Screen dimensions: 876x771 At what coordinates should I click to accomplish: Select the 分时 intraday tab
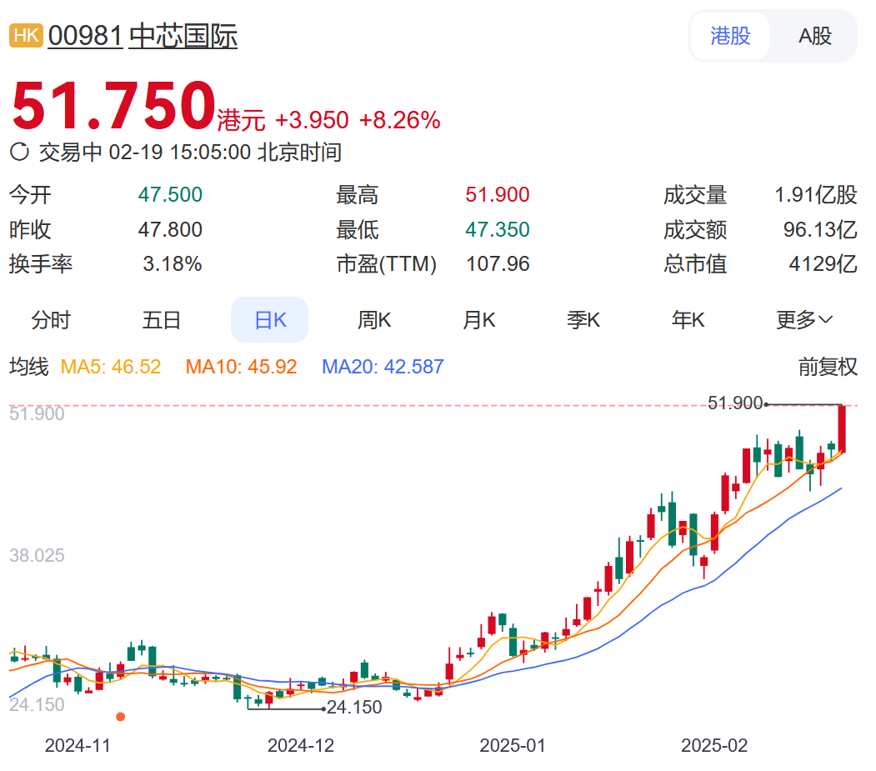[51, 320]
